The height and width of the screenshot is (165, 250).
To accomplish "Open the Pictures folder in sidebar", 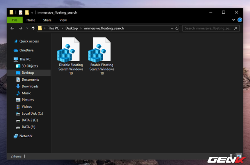I will click(x=25, y=100).
